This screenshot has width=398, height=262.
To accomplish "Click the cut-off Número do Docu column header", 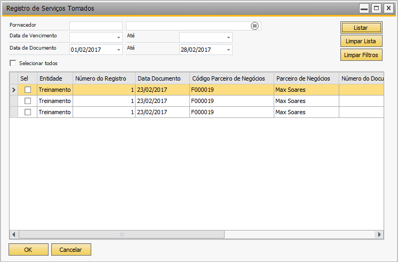I will pyautogui.click(x=361, y=78).
